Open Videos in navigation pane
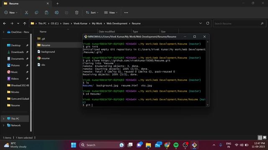268x150 pixels. click(x=15, y=79)
